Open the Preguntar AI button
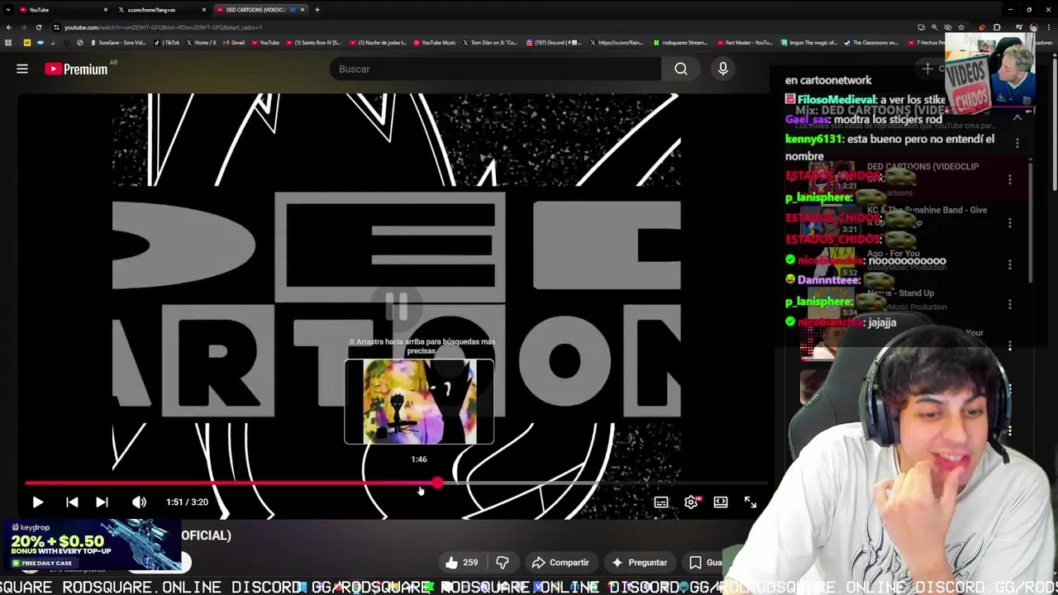1058x595 pixels. tap(639, 563)
